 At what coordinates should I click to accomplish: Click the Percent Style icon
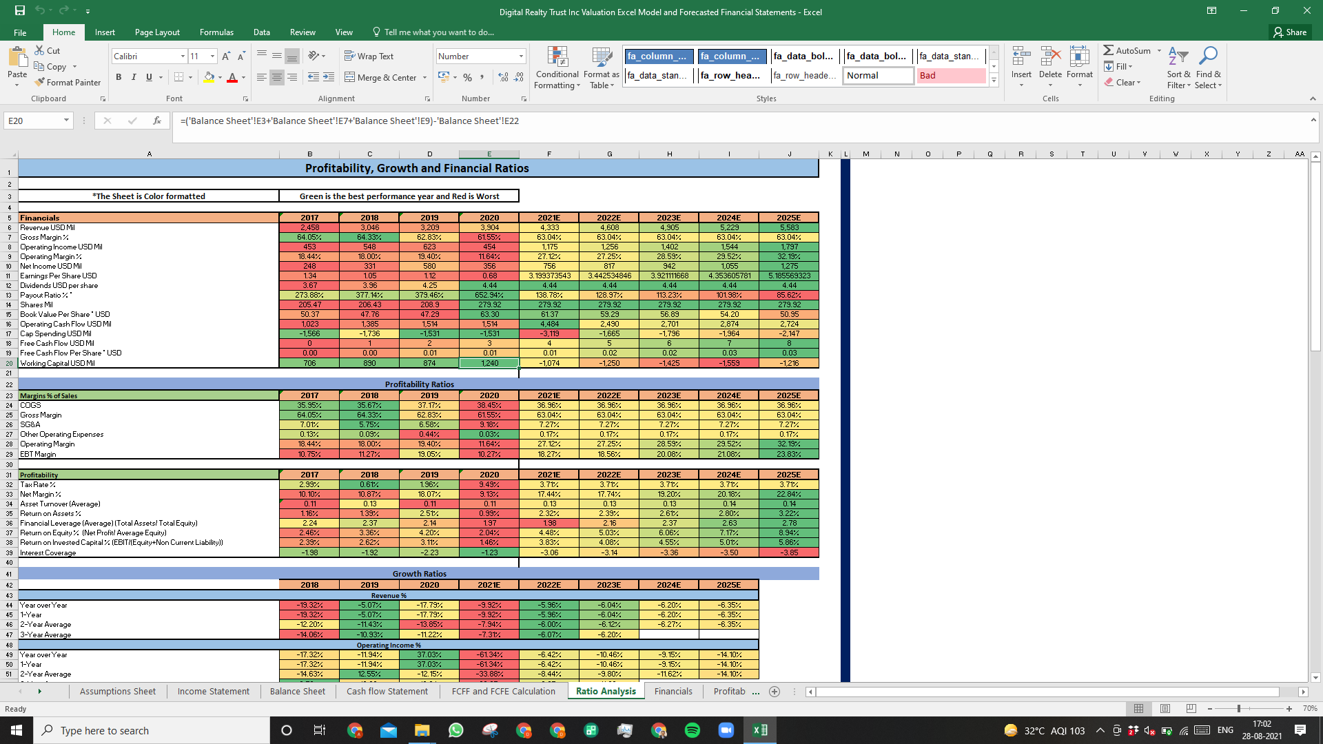pyautogui.click(x=467, y=77)
